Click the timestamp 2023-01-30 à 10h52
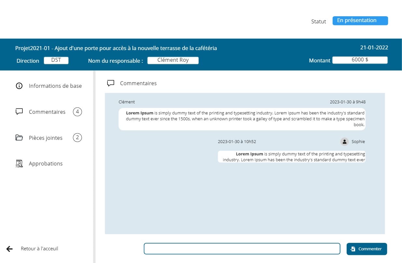402x263 pixels. [237, 142]
